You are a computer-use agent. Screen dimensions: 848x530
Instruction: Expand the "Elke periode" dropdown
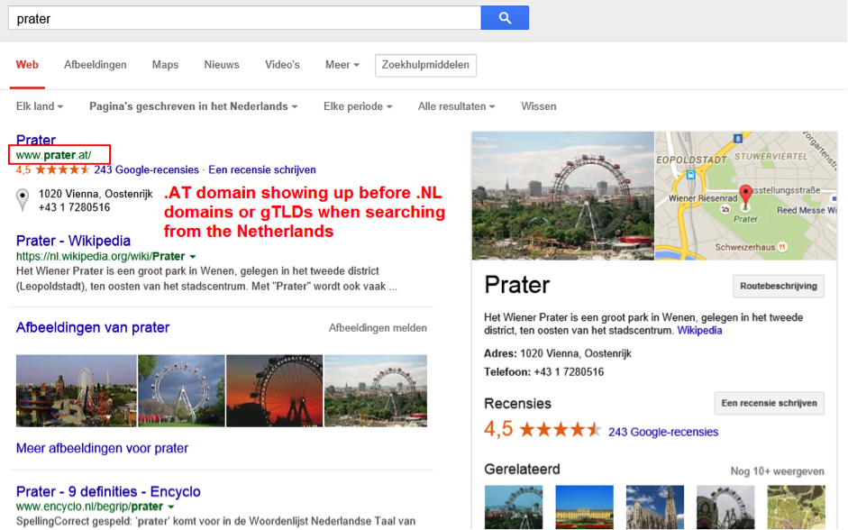click(x=357, y=105)
